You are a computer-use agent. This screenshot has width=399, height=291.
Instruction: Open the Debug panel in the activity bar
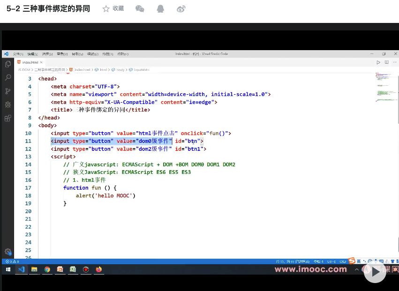(8, 104)
